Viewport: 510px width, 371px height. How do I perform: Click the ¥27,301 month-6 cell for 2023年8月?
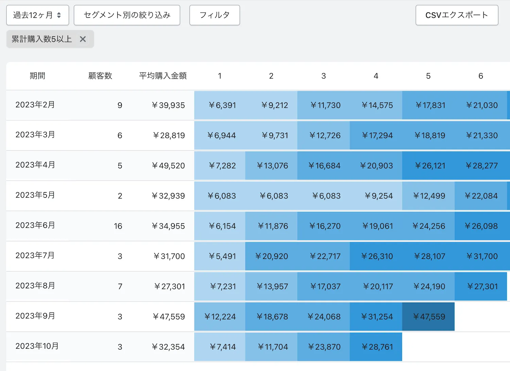pos(482,287)
